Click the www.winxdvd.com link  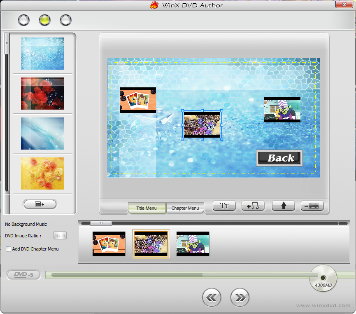click(323, 305)
